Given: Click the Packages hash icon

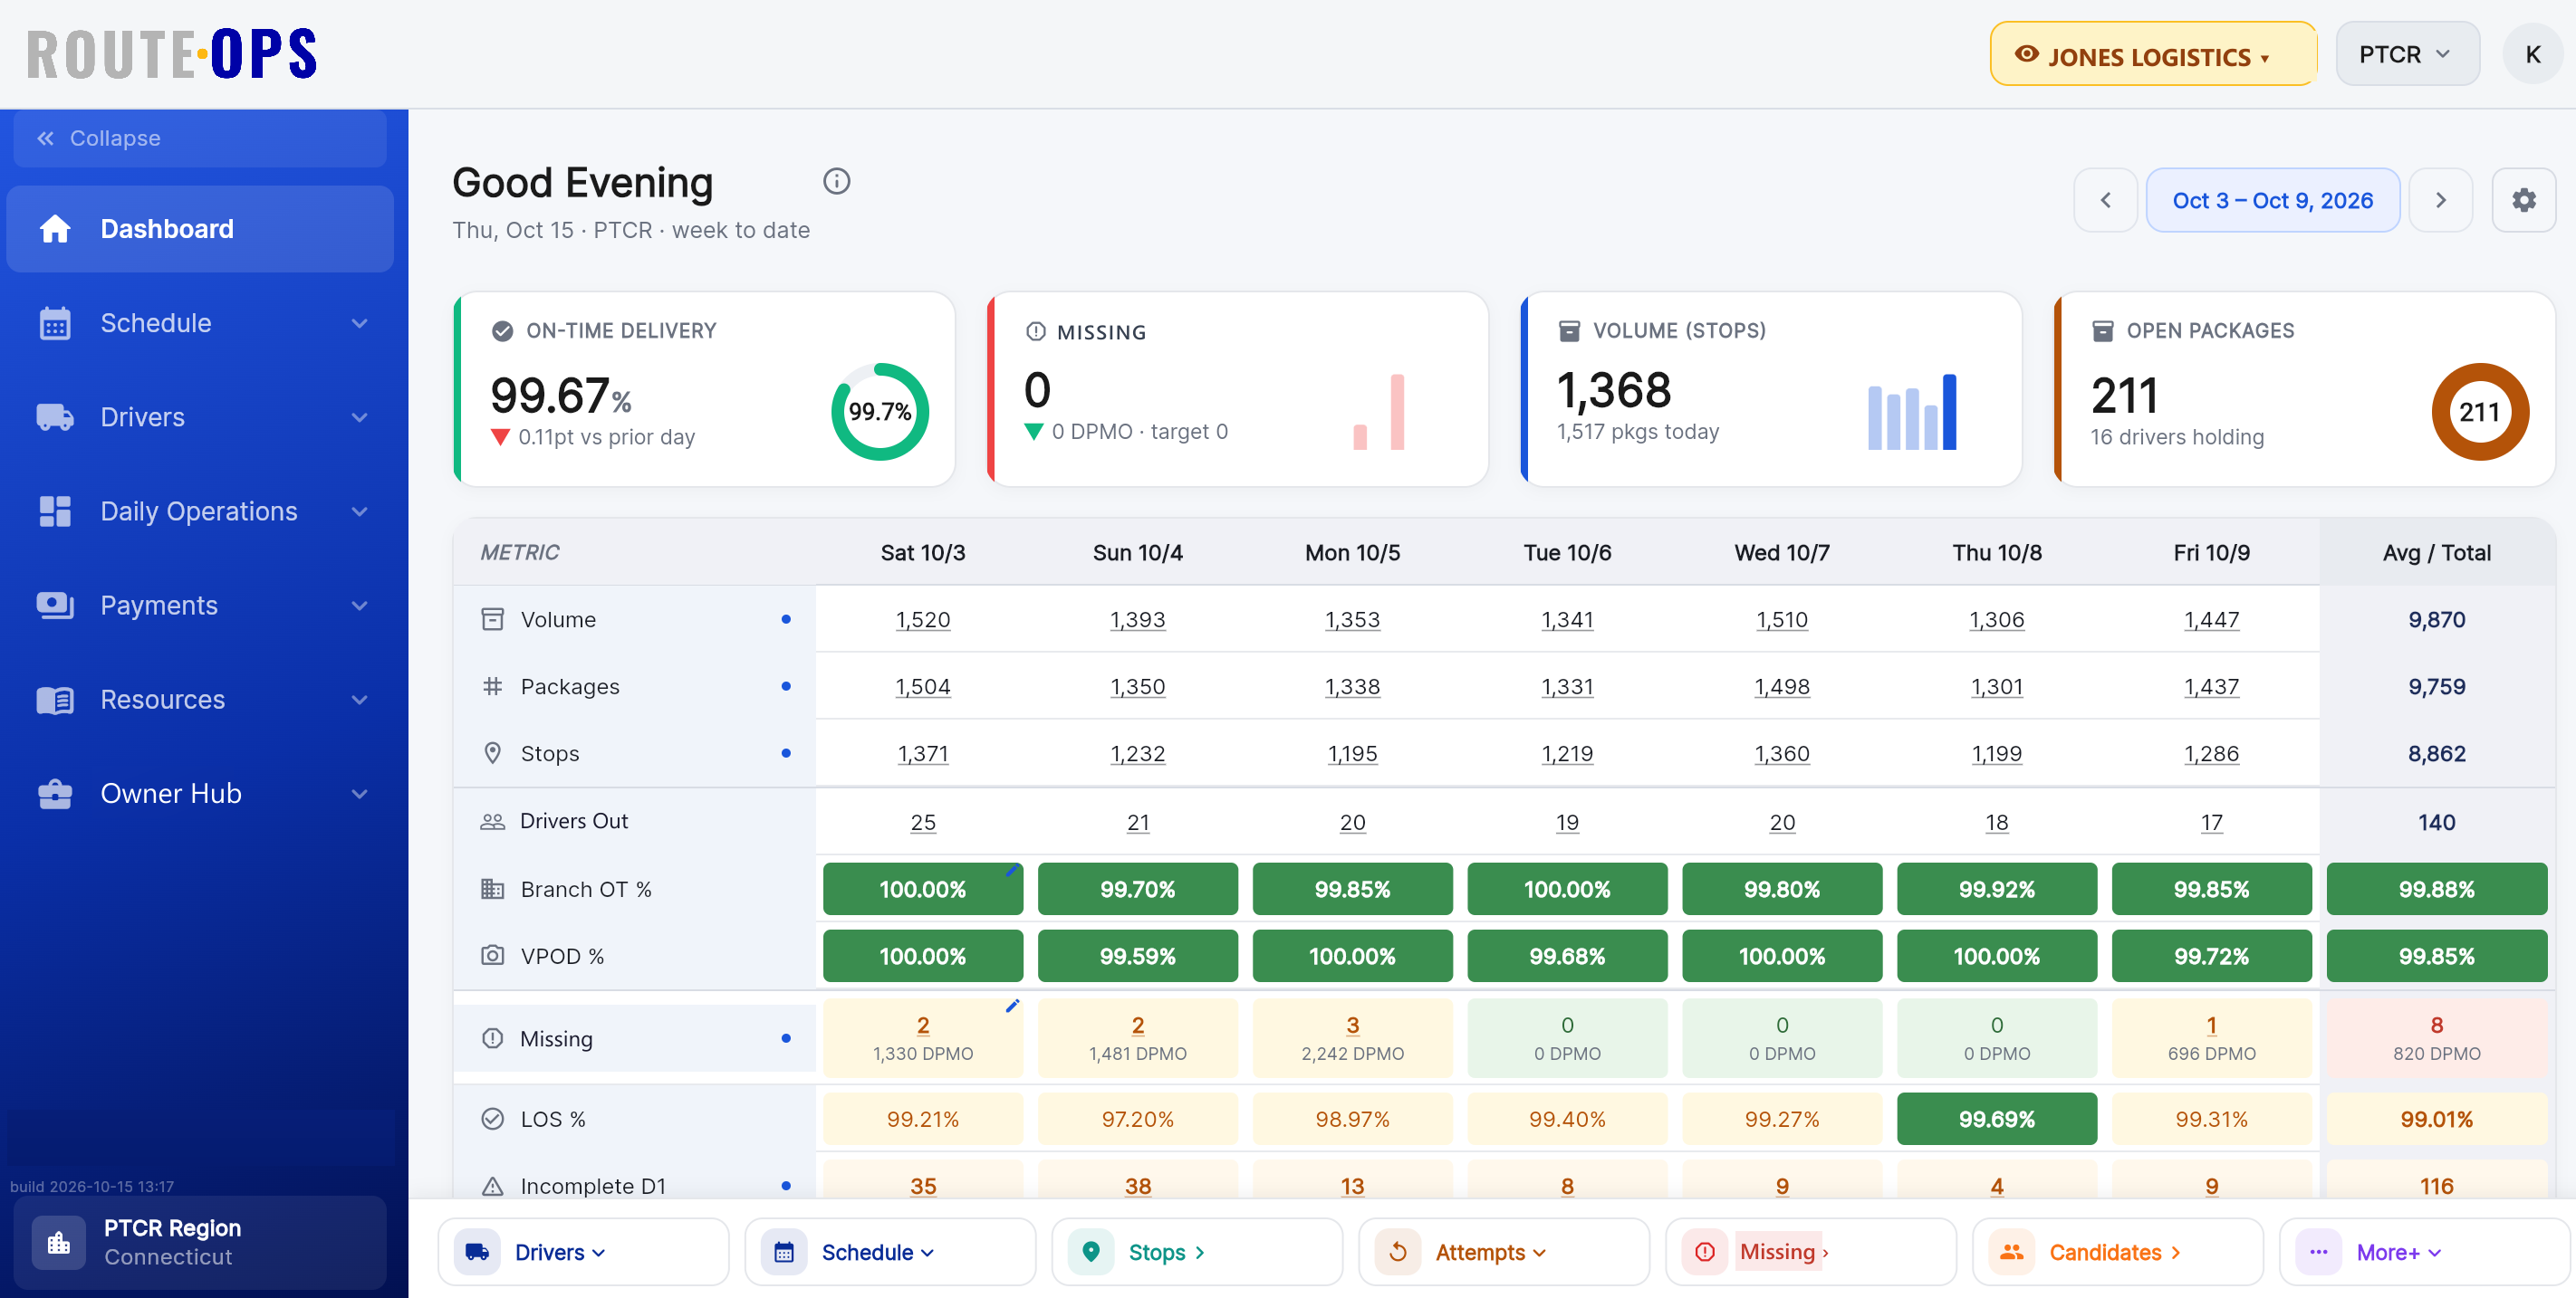Looking at the screenshot, I should 492,686.
